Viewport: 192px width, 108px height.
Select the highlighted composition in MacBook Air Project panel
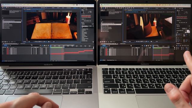click(111, 25)
